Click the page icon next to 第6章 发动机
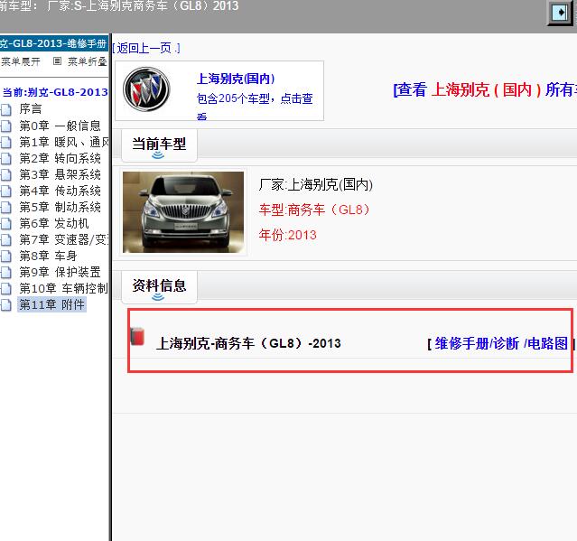Viewport: 577px width, 541px height. [6, 223]
